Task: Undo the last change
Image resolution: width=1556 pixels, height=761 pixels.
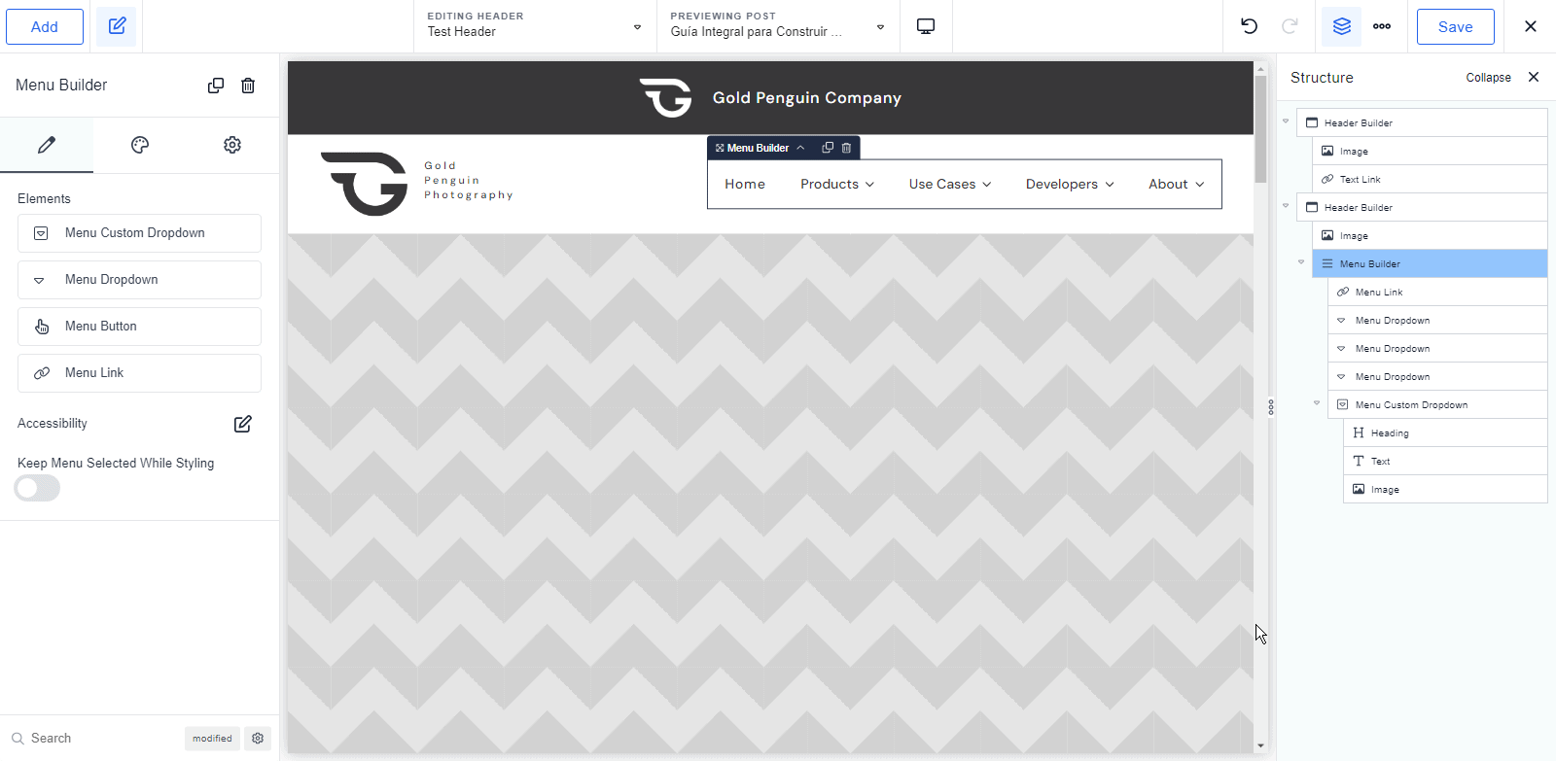Action: (1250, 26)
